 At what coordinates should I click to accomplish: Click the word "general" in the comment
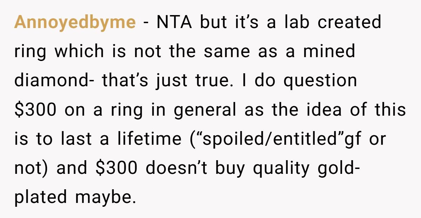(x=205, y=110)
